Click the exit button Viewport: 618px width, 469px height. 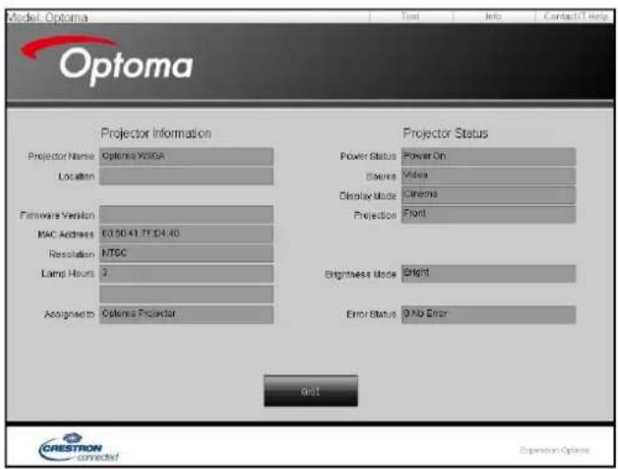pyautogui.click(x=311, y=391)
